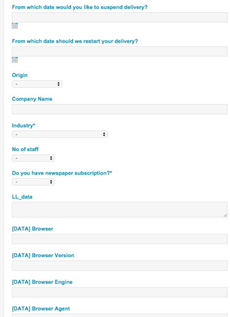Expand the Industry dropdown
The image size is (230, 317).
coord(60,134)
